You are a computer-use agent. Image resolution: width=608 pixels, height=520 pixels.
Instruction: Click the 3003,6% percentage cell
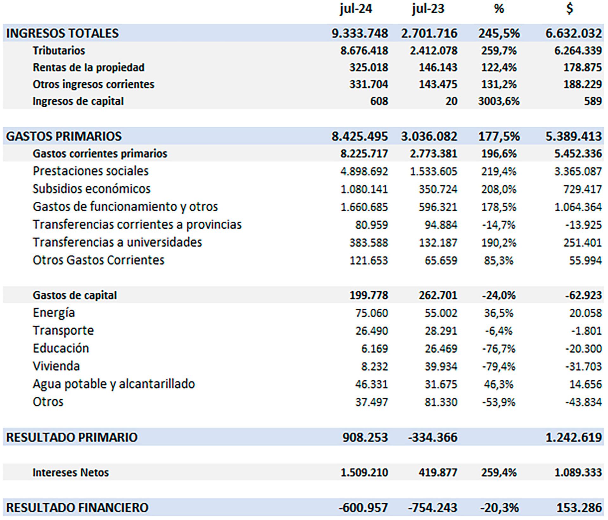(x=499, y=101)
